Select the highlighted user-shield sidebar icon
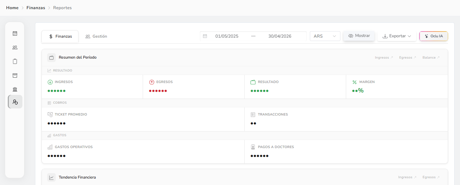This screenshot has height=185, width=460. click(15, 102)
